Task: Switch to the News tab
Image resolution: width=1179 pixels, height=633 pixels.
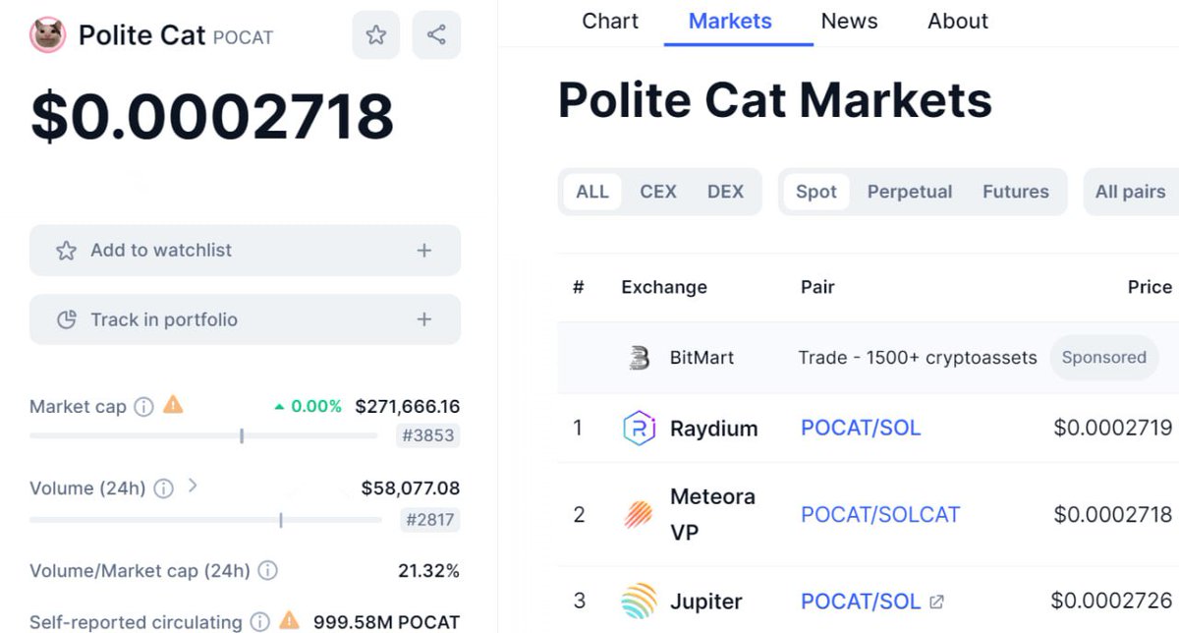Action: [x=849, y=20]
